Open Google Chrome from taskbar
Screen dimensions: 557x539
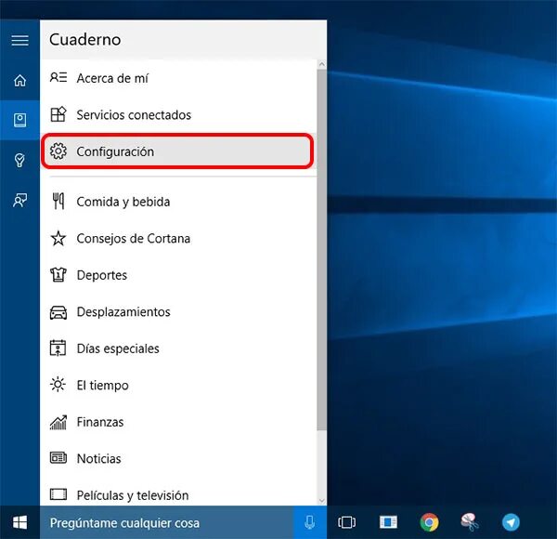429,522
